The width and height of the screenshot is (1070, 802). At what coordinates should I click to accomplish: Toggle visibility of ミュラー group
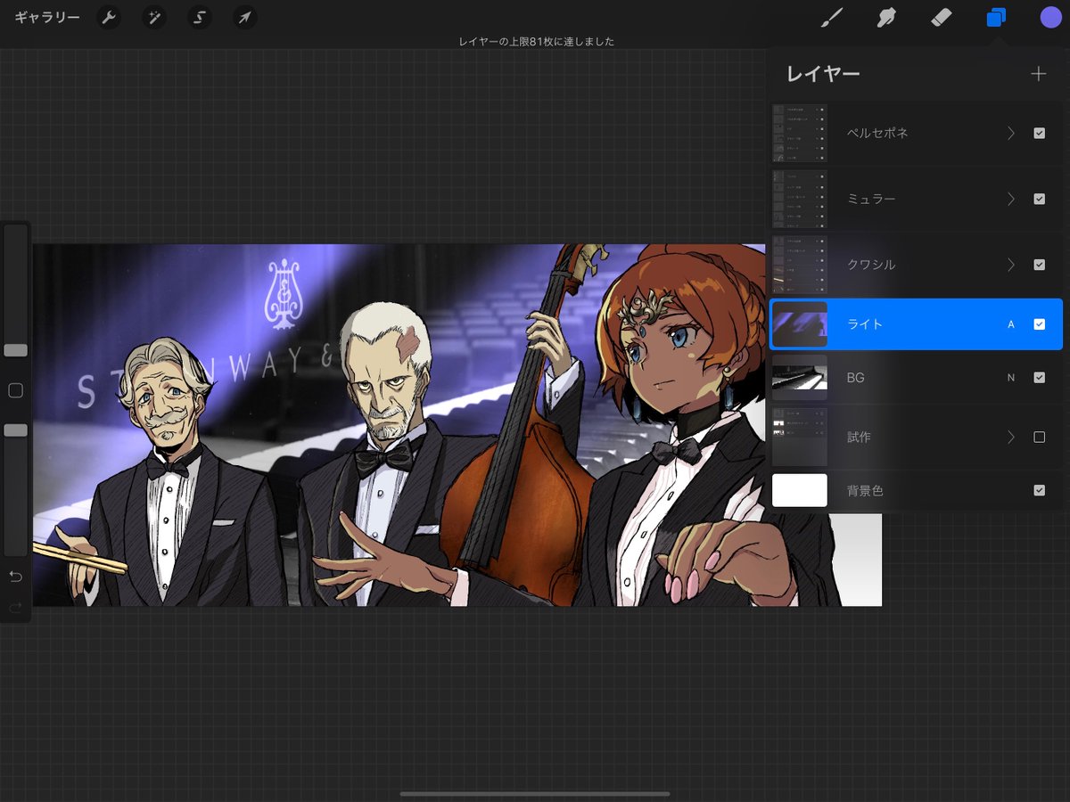(1039, 199)
